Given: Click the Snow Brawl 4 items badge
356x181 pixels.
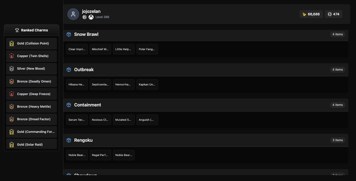Looking at the screenshot, I should [x=338, y=35].
